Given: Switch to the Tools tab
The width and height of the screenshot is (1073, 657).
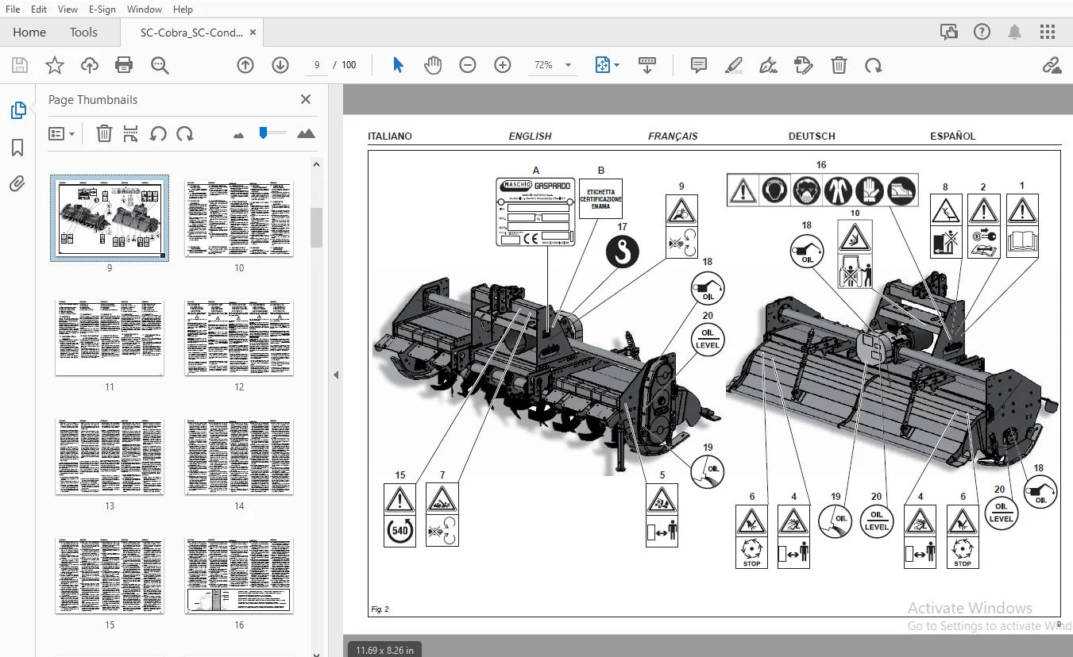Looking at the screenshot, I should (x=83, y=33).
